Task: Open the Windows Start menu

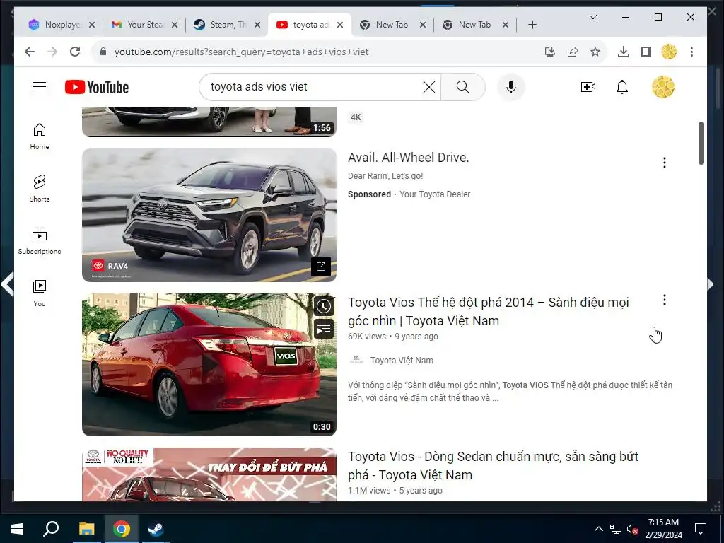Action: pos(17,529)
